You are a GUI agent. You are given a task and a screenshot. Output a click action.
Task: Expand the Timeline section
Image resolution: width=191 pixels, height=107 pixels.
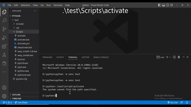point(24,98)
